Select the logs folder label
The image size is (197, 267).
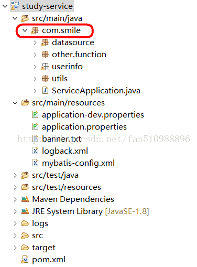[x=40, y=224]
